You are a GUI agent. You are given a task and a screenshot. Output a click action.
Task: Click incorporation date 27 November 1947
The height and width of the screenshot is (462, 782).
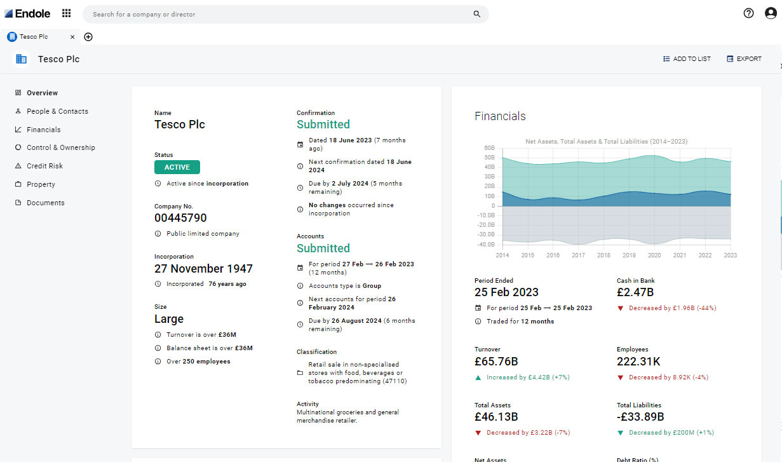click(203, 269)
